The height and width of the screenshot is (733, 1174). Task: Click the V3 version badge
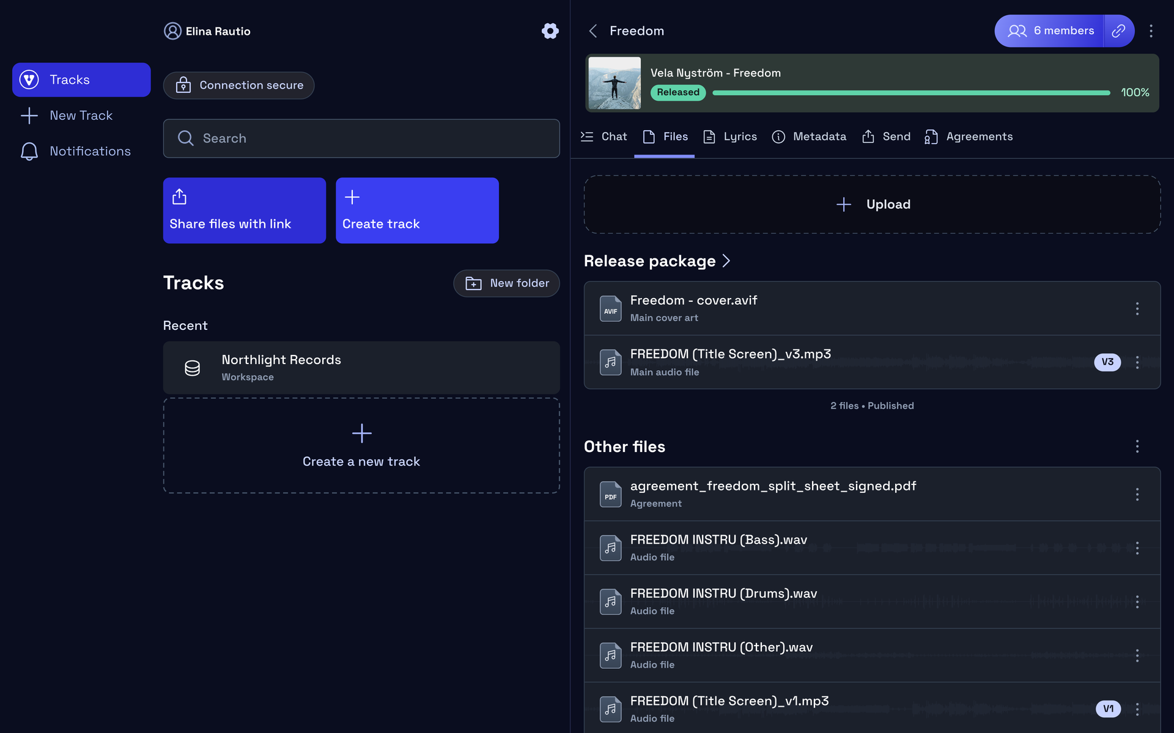coord(1107,362)
